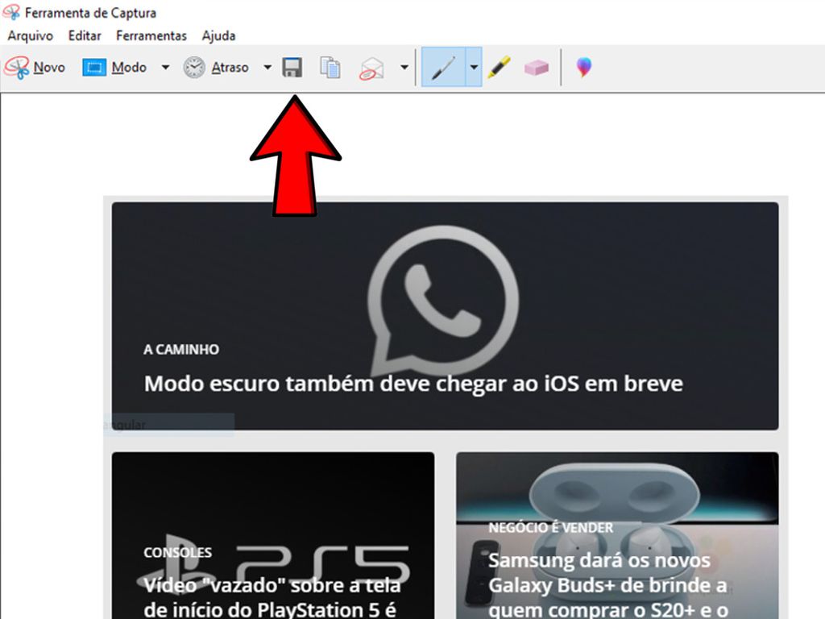This screenshot has width=825, height=619.
Task: Click headline "Modo escuro também deve chegar ao iOS"
Action: pyautogui.click(x=413, y=384)
